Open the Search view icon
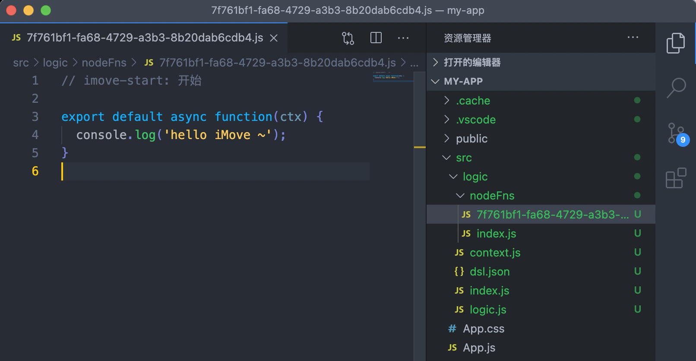696x361 pixels. click(x=676, y=88)
